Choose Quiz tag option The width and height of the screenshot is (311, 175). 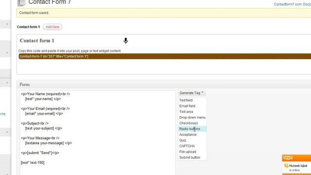tap(183, 140)
